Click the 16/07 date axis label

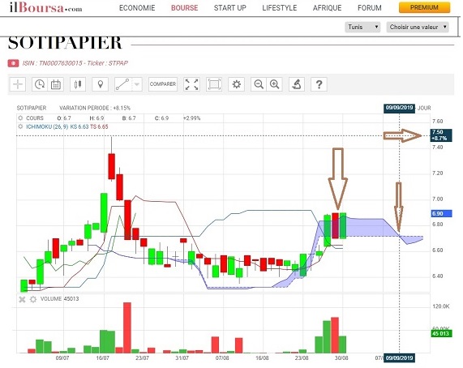[102, 358]
